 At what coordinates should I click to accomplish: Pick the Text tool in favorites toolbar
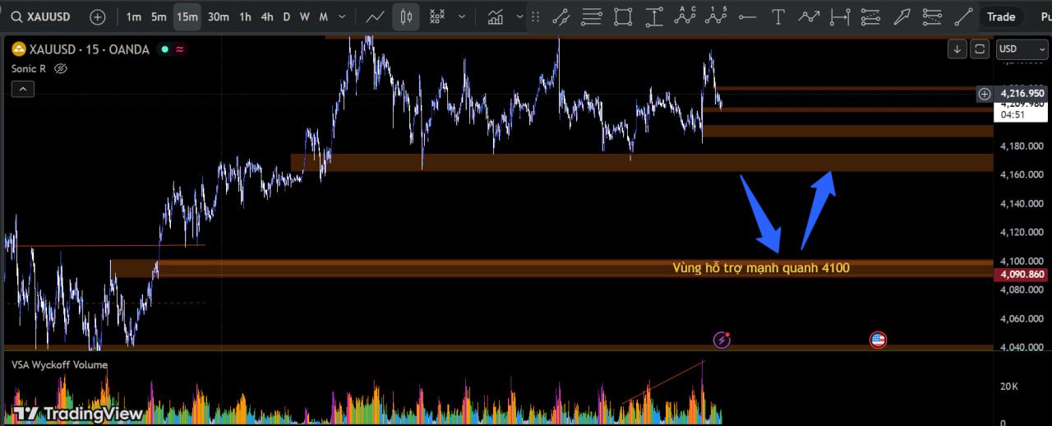tap(777, 16)
